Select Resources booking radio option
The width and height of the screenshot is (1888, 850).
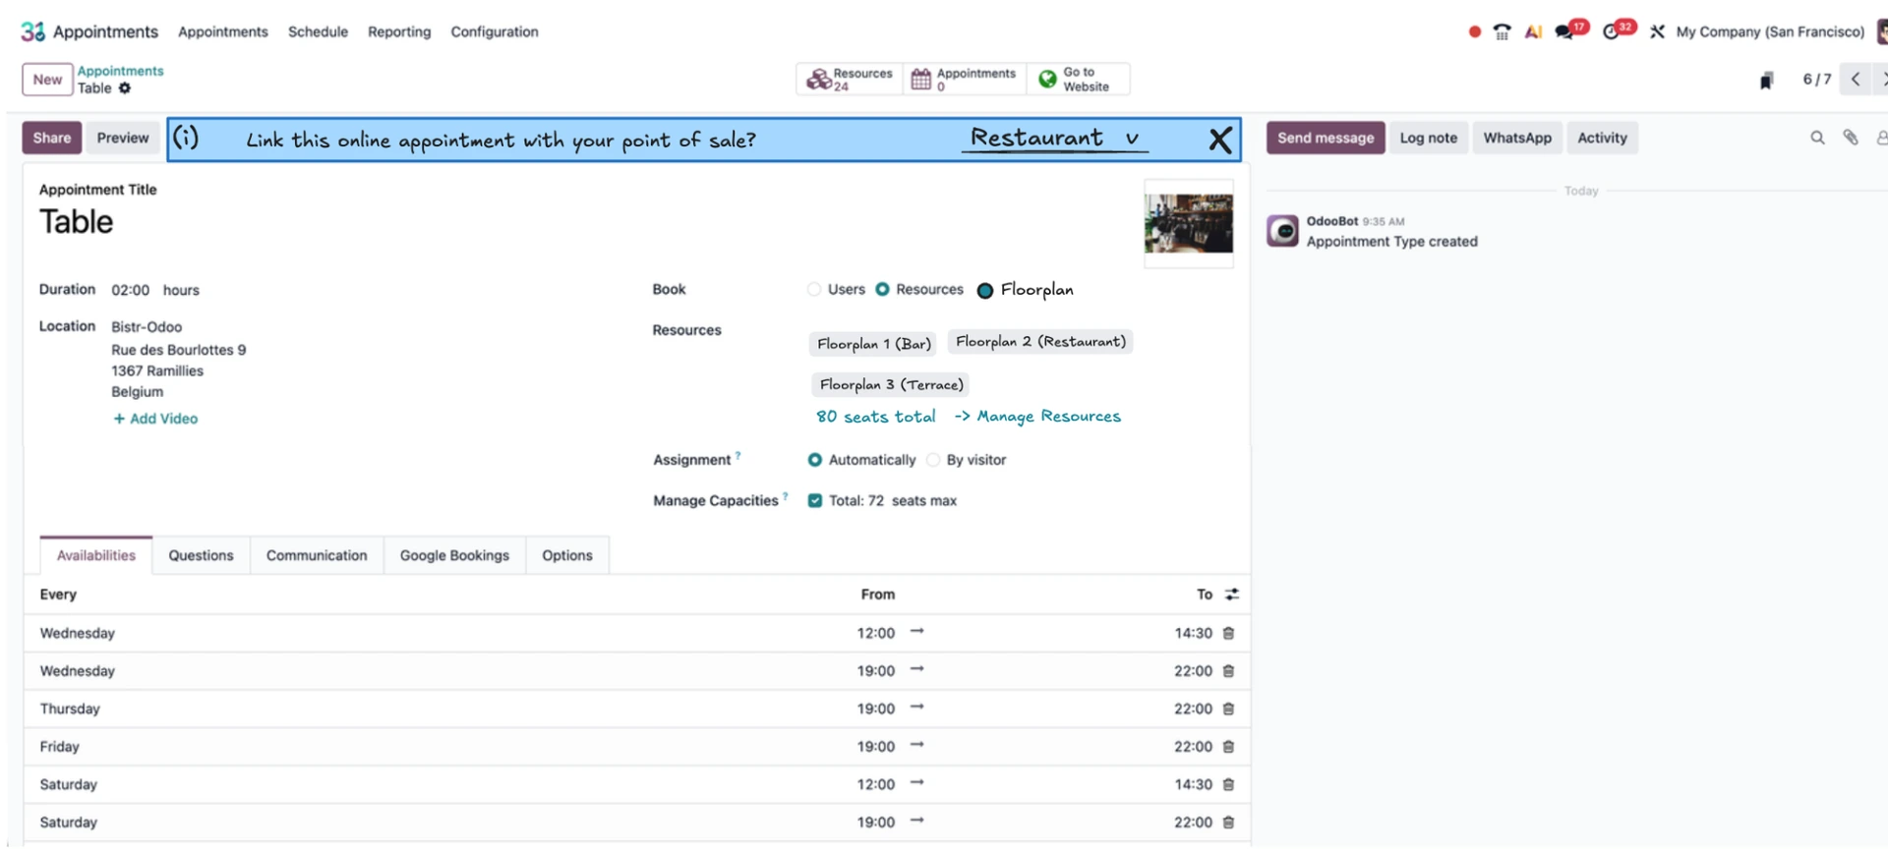pos(882,290)
